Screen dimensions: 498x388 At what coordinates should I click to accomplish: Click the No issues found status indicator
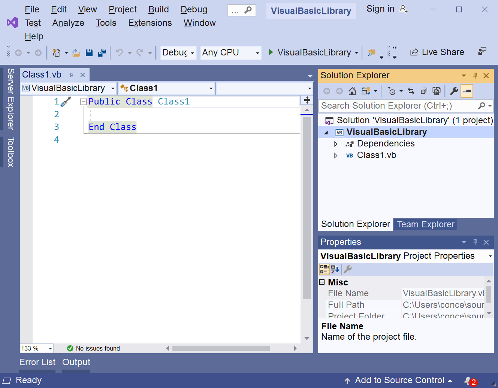(x=93, y=348)
